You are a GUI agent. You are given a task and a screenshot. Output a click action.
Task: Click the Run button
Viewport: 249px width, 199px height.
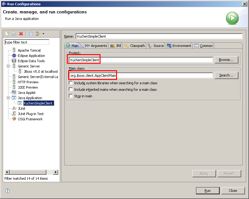[x=208, y=191]
